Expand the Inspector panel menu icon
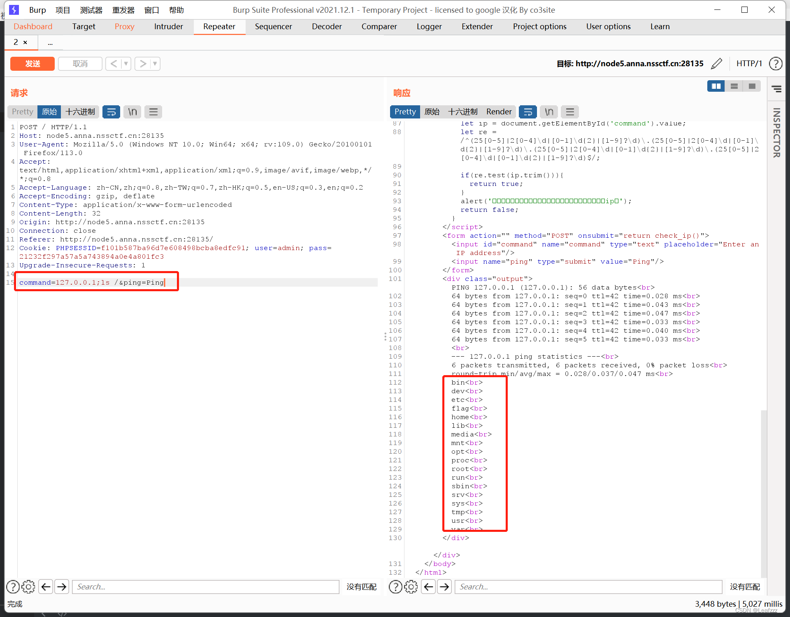The height and width of the screenshot is (617, 790). click(776, 89)
